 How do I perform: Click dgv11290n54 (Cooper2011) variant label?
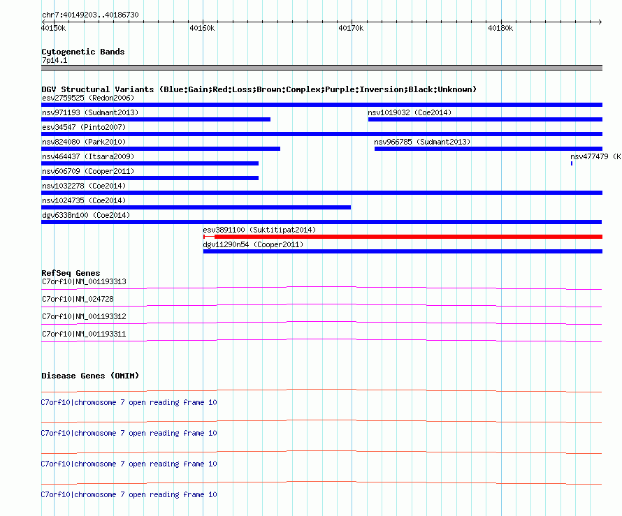click(253, 244)
